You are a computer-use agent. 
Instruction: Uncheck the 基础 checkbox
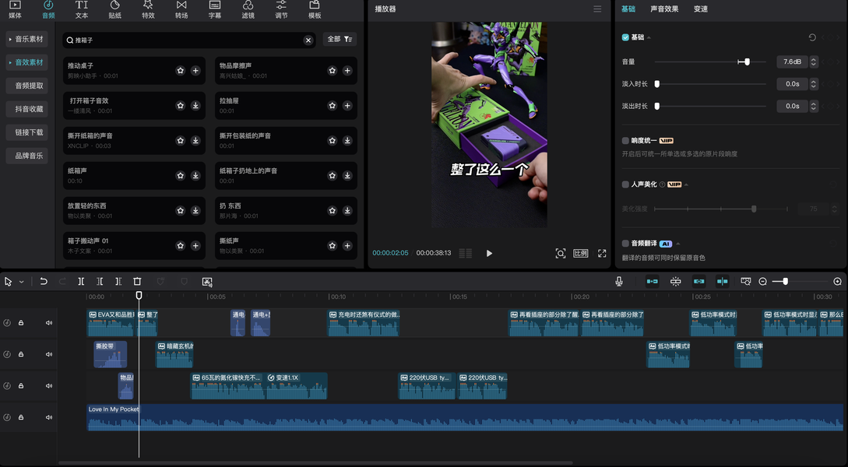point(625,37)
